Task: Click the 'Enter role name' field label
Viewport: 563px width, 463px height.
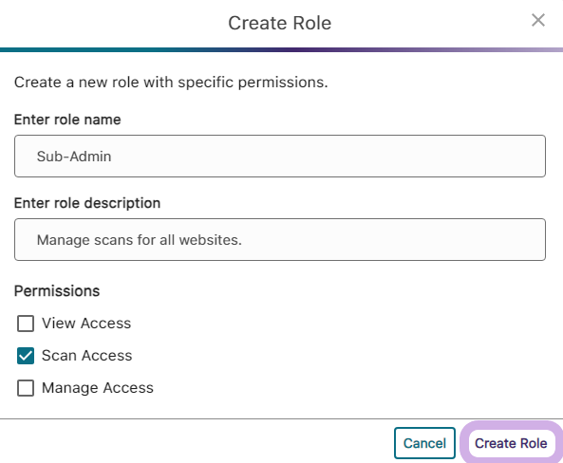Action: click(x=67, y=120)
